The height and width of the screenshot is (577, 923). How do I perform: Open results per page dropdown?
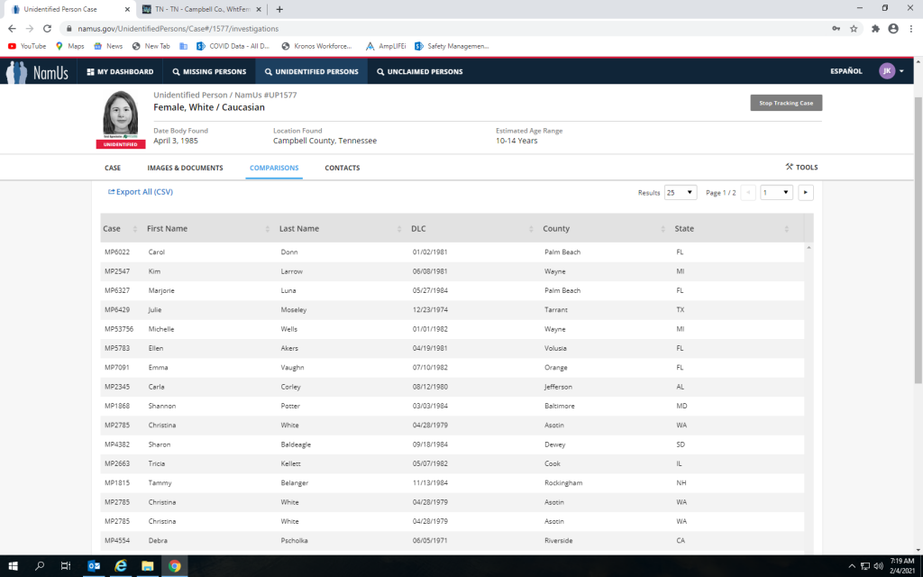point(681,192)
